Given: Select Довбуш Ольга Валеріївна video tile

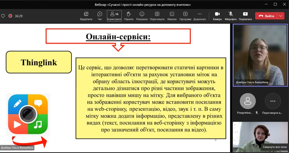Looking at the screenshot, I should pyautogui.click(x=260, y=55).
